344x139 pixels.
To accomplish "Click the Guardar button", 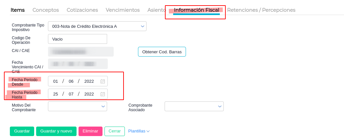I will click(x=22, y=131).
